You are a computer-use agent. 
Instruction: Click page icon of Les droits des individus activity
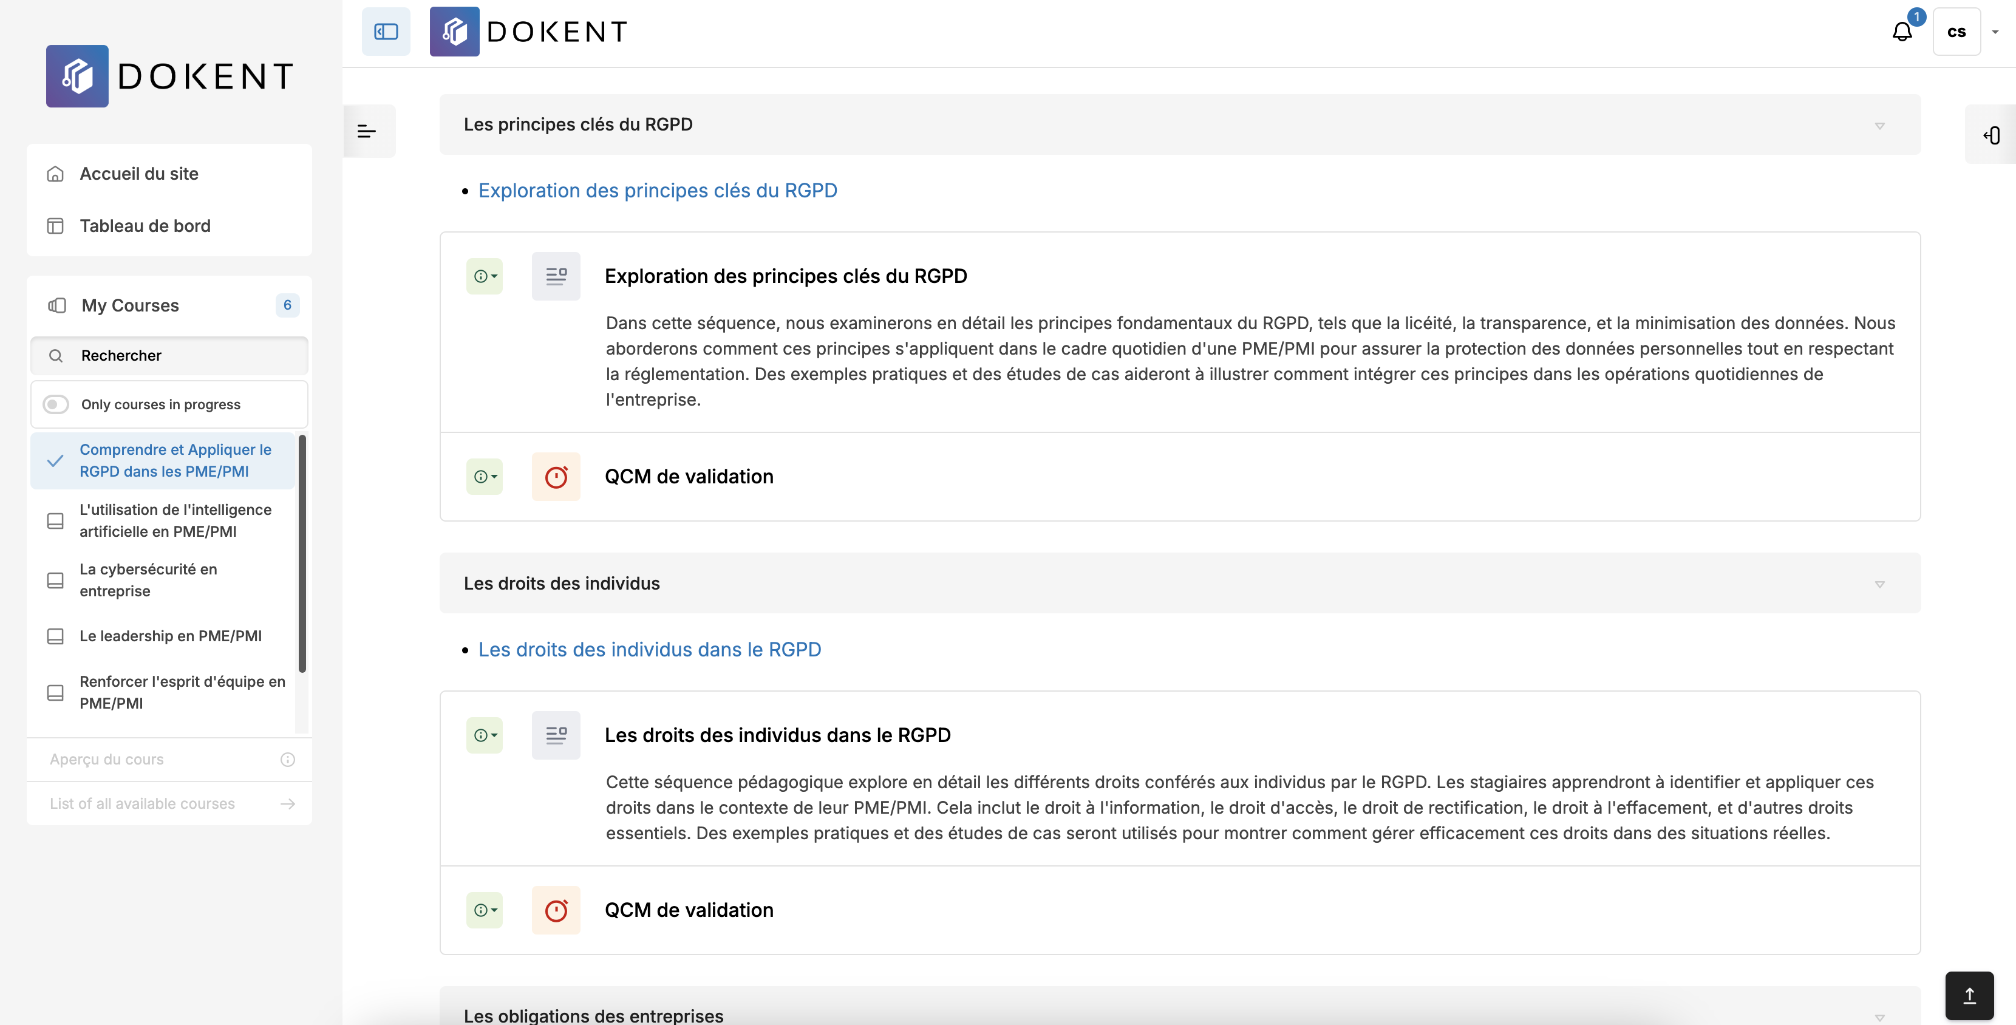[556, 735]
